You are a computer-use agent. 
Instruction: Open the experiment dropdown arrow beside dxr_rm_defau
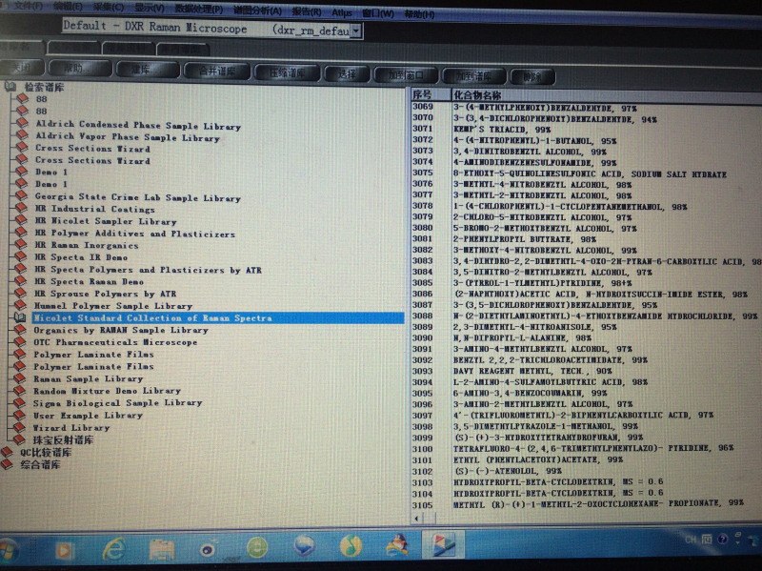[356, 31]
